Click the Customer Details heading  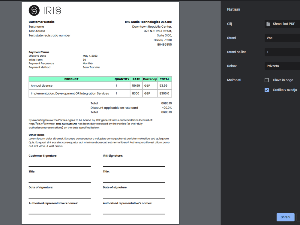41,22
